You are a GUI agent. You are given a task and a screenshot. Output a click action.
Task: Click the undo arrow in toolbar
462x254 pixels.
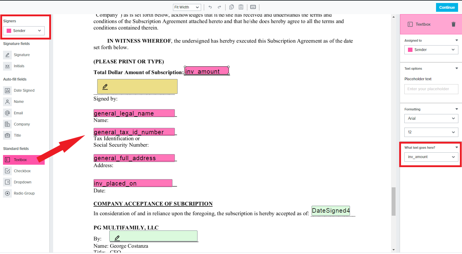pyautogui.click(x=210, y=7)
